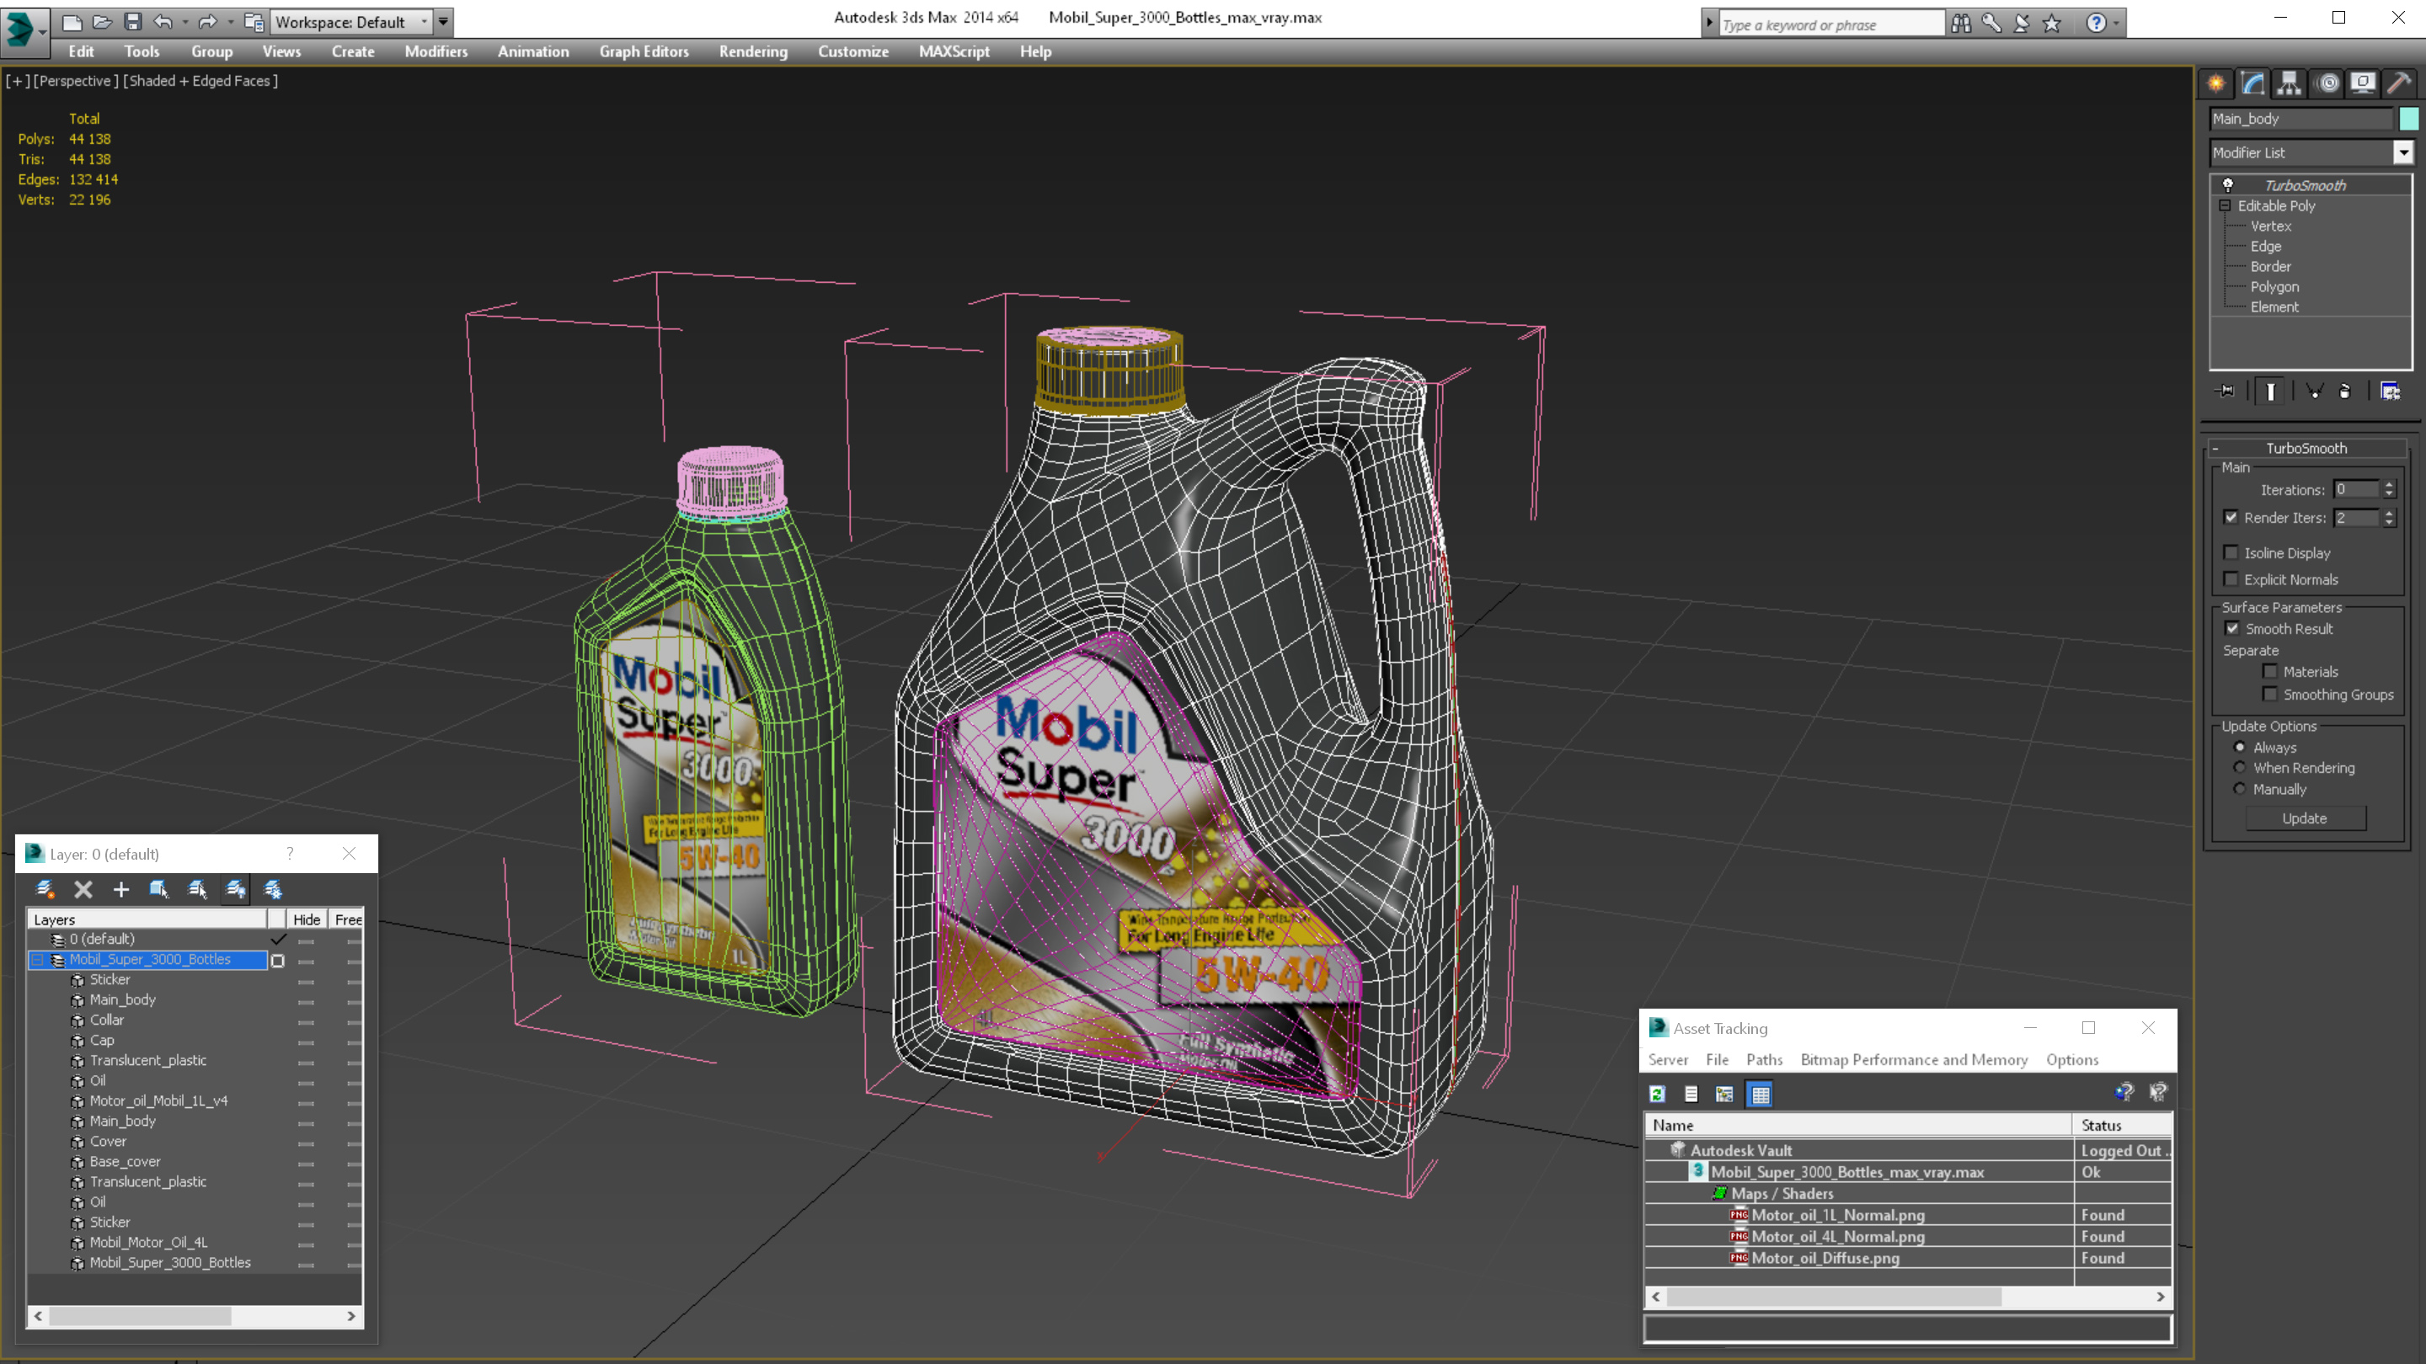The image size is (2426, 1364).
Task: Click the Asset Tracking horizontal scrollbar
Action: point(1908,1297)
